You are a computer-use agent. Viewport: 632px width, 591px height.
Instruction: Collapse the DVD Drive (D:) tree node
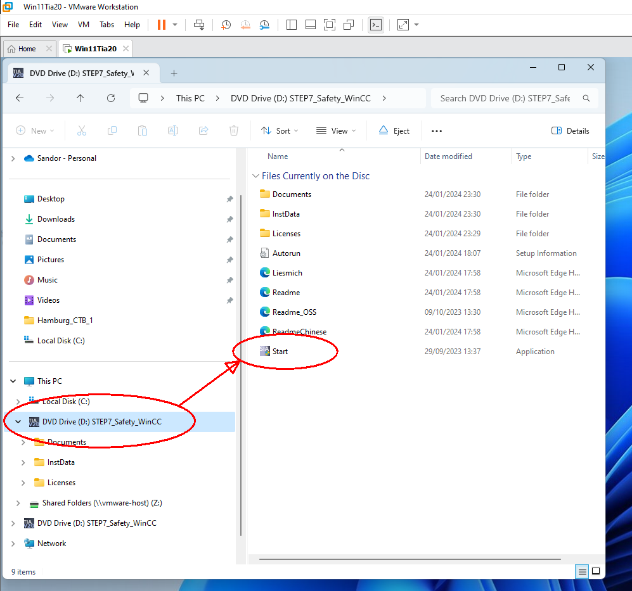point(18,422)
